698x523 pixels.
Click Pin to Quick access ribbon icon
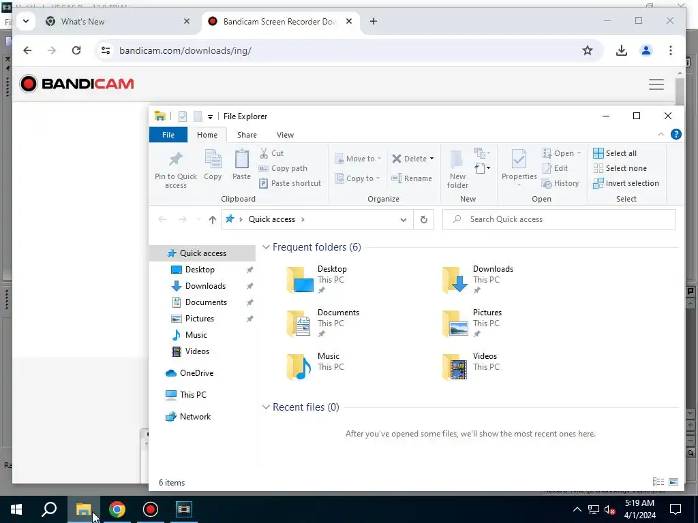(x=175, y=170)
